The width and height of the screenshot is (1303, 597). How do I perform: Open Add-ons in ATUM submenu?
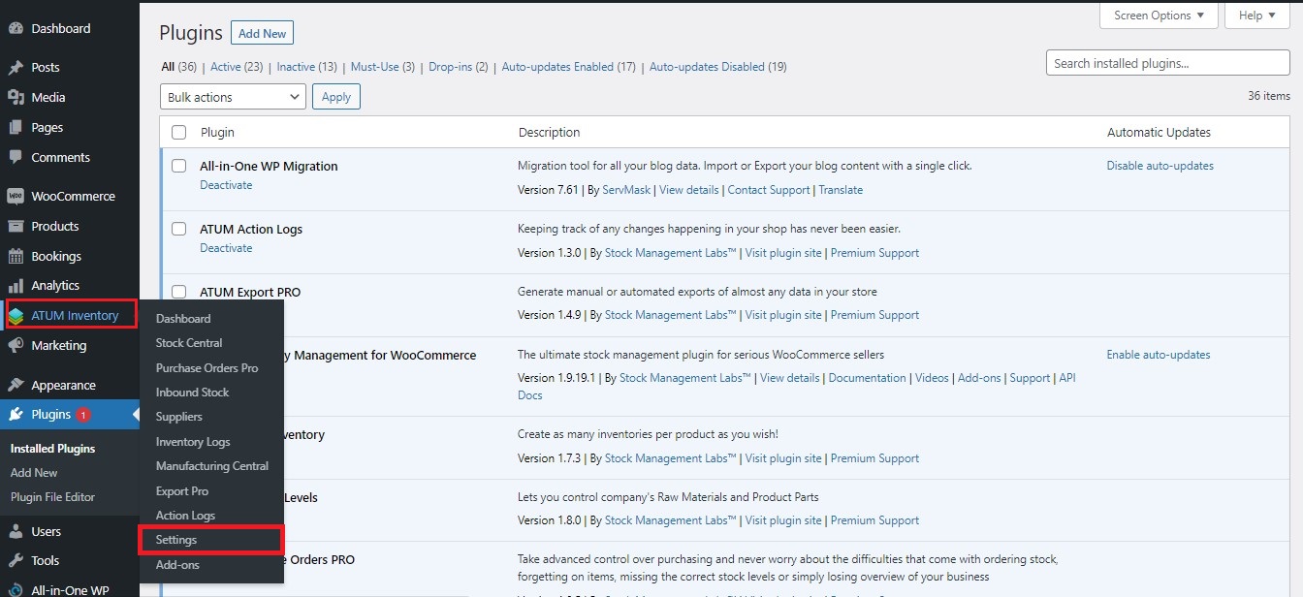click(x=177, y=565)
